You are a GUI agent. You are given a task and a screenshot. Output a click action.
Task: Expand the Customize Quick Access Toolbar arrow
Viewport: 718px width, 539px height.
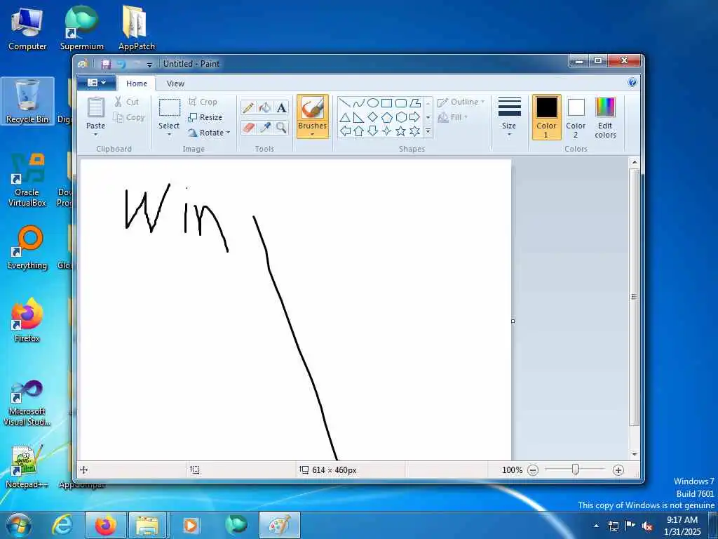pos(149,65)
